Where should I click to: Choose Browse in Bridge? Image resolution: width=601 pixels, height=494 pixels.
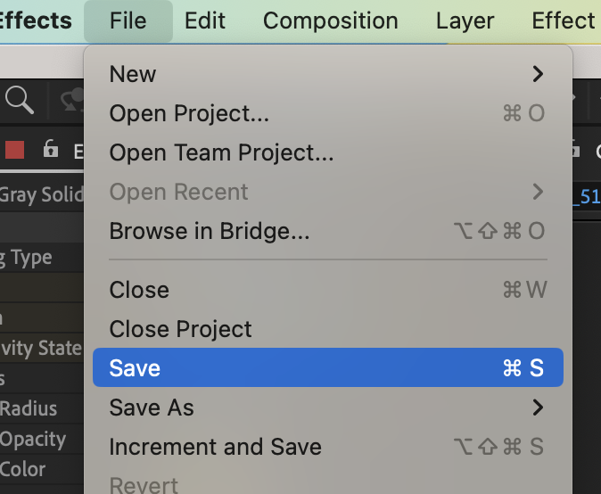[x=328, y=231]
